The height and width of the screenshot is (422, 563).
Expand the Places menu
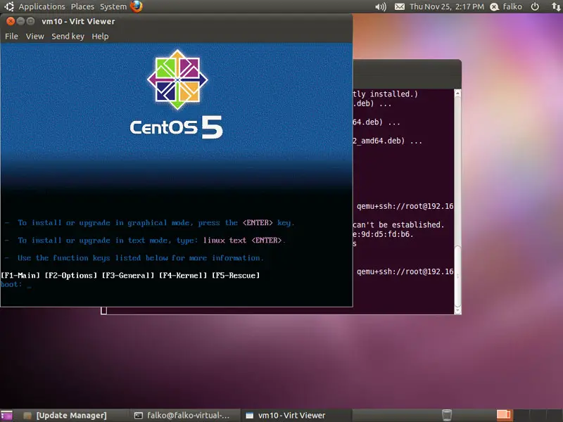(x=82, y=6)
